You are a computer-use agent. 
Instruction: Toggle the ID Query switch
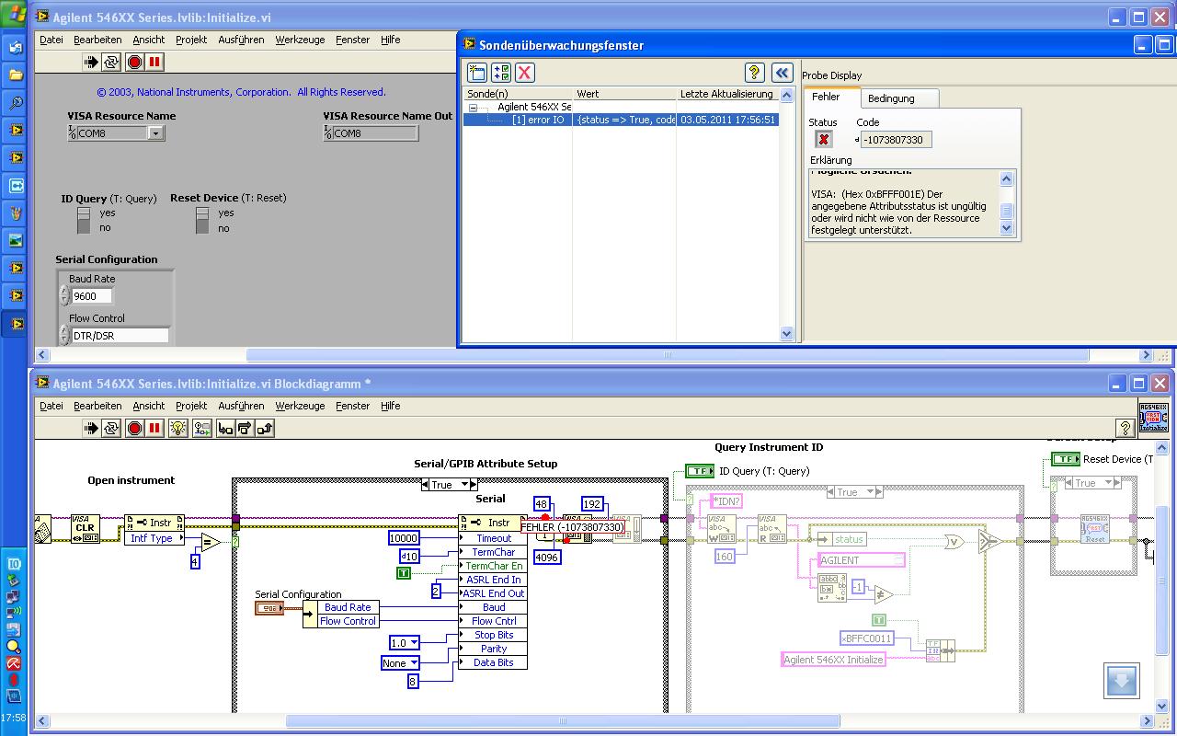tap(84, 220)
